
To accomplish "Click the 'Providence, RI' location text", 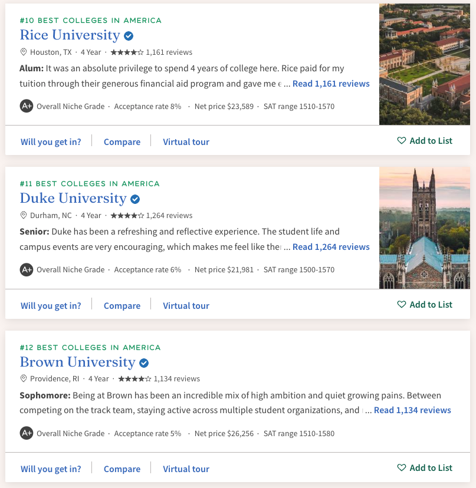I will click(x=54, y=379).
